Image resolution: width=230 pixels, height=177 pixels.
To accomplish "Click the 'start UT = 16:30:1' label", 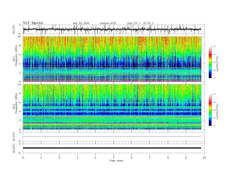I will point(140,23).
